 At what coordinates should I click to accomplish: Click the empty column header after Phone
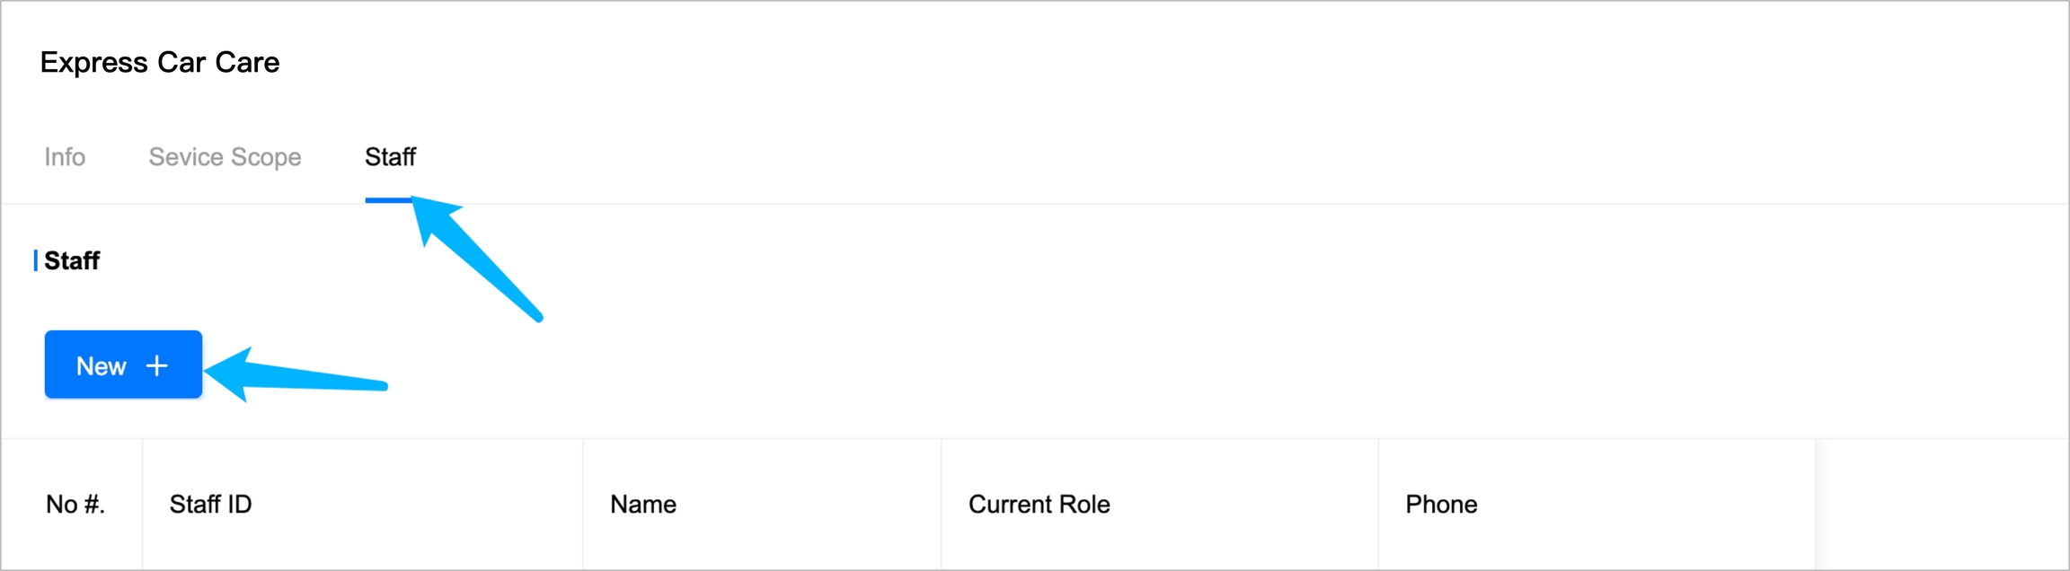[1941, 505]
